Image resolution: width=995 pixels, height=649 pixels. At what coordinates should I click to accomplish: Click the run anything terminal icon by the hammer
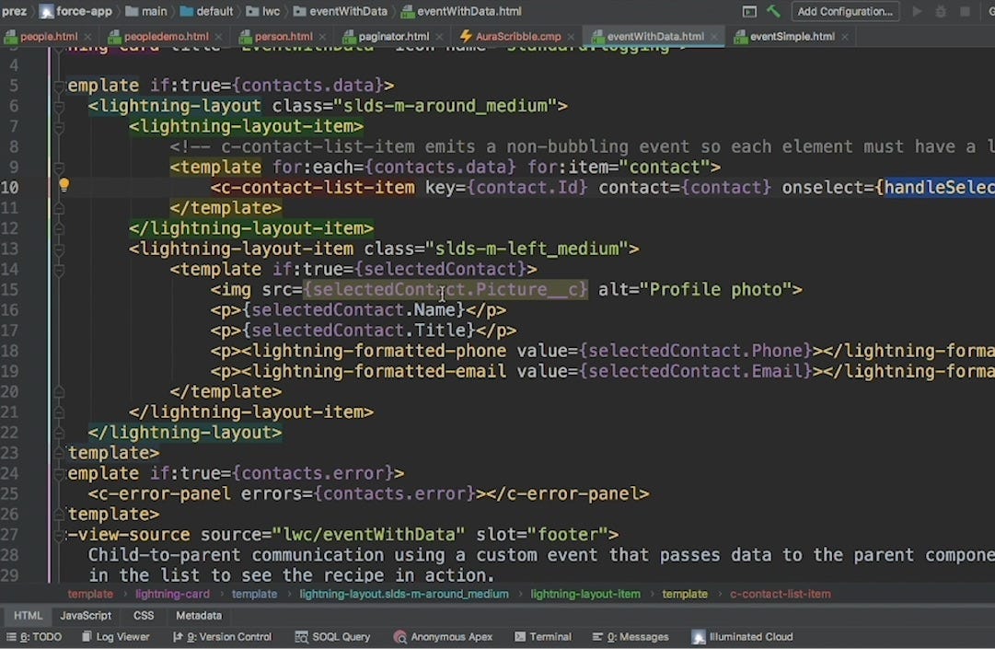(749, 11)
